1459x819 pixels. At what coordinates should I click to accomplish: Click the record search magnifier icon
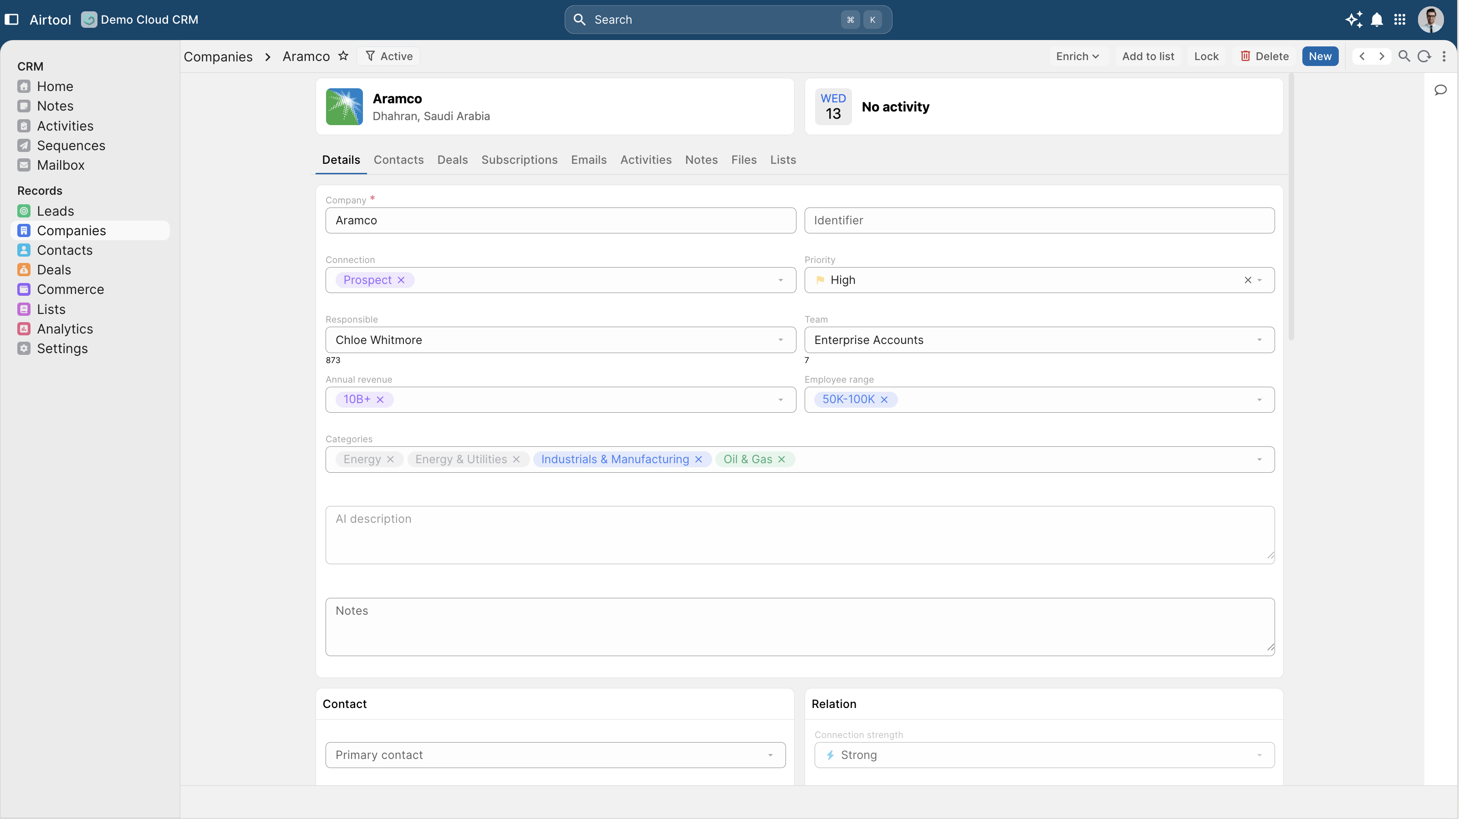[x=1404, y=56]
